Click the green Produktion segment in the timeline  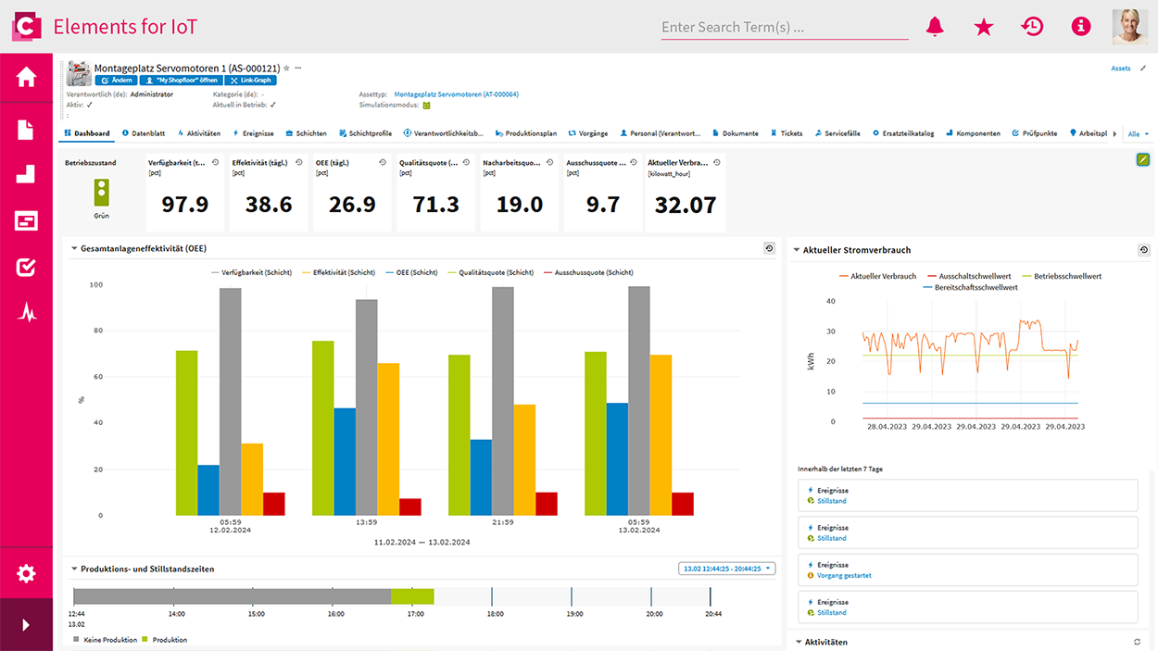(411, 596)
